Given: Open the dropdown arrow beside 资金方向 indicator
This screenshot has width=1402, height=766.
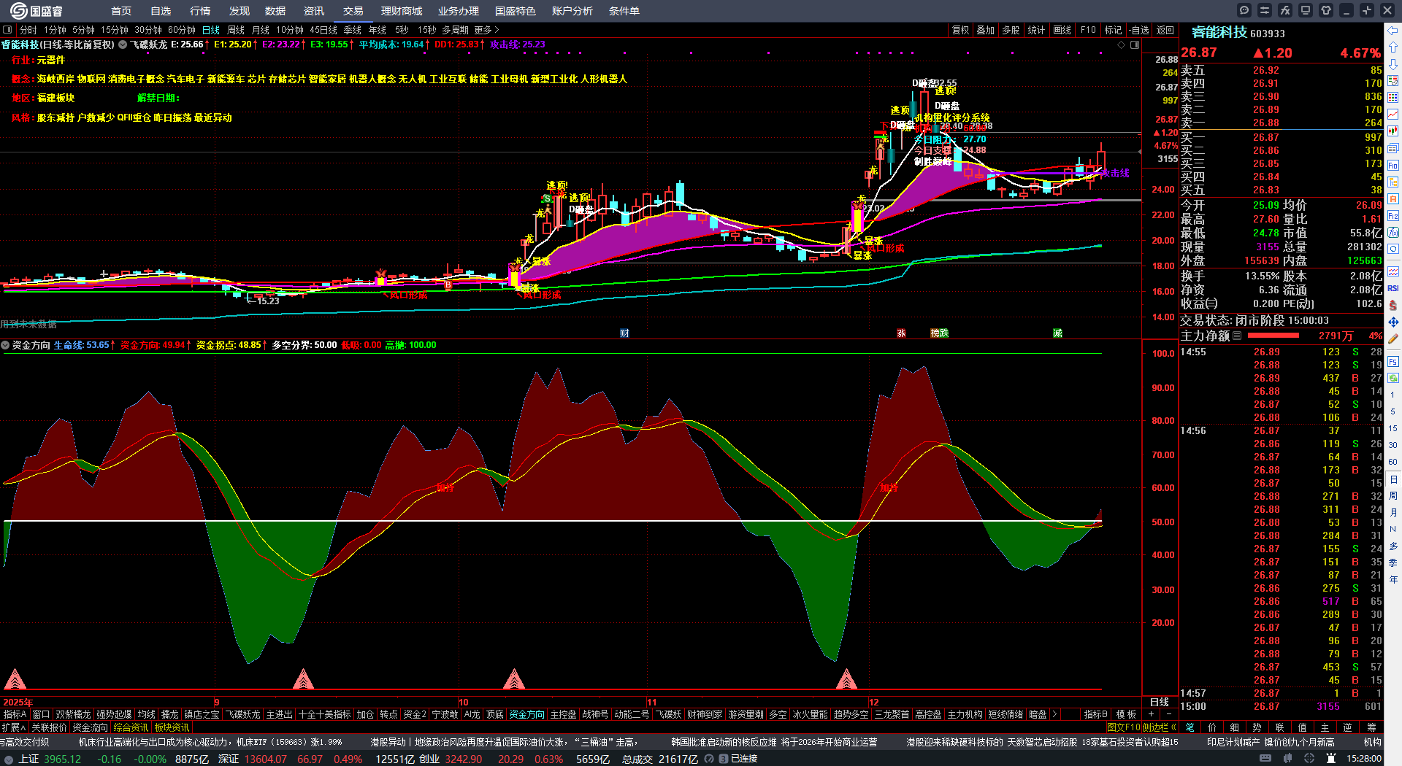Looking at the screenshot, I should click(6, 345).
